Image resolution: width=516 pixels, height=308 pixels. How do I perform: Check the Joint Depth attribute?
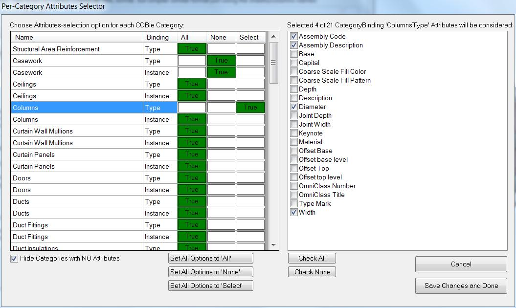click(294, 115)
